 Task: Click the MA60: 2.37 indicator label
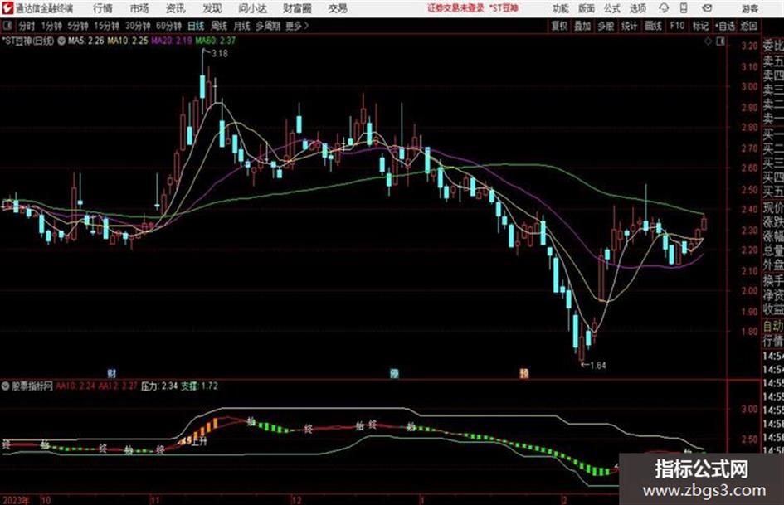[x=216, y=41]
